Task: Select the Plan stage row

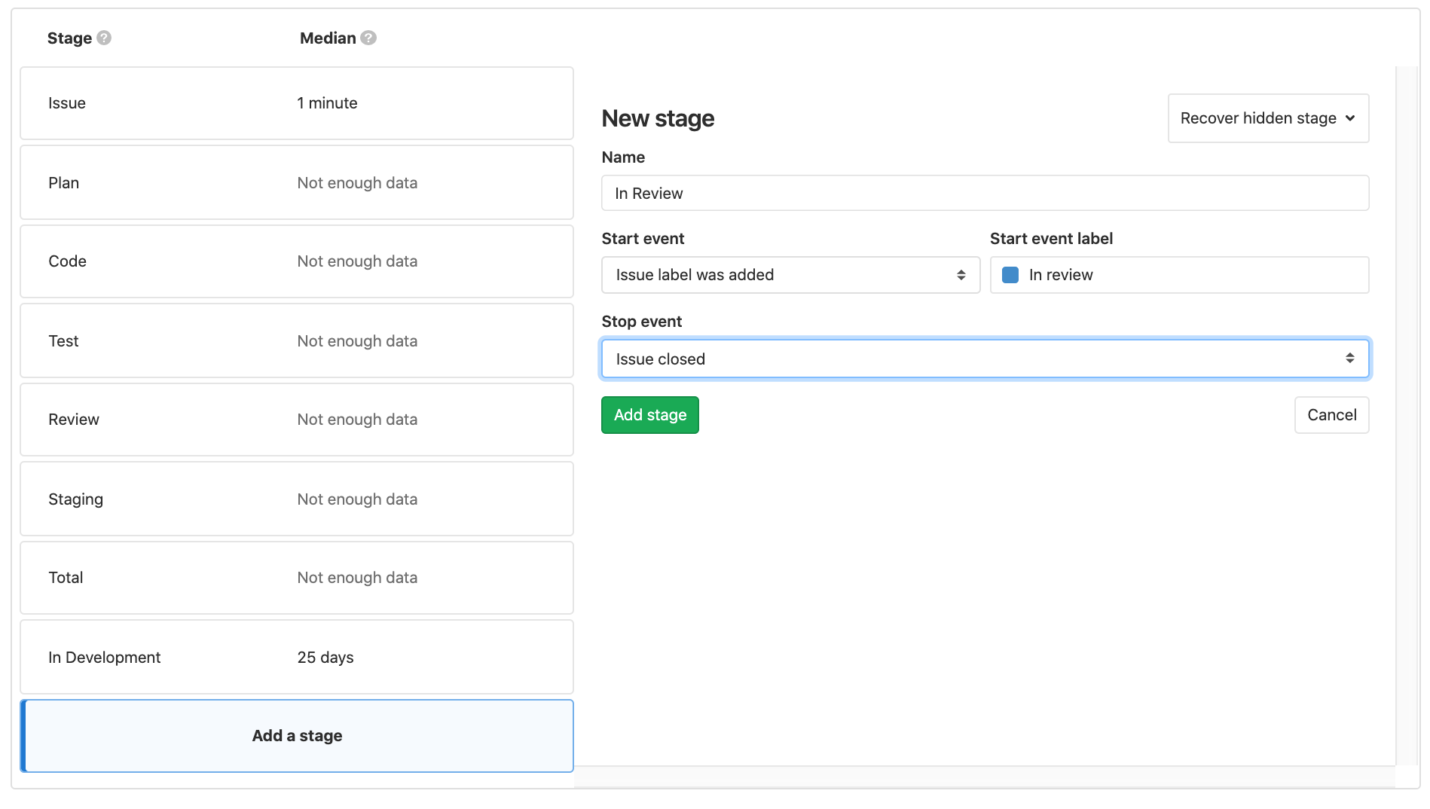Action: 297,182
